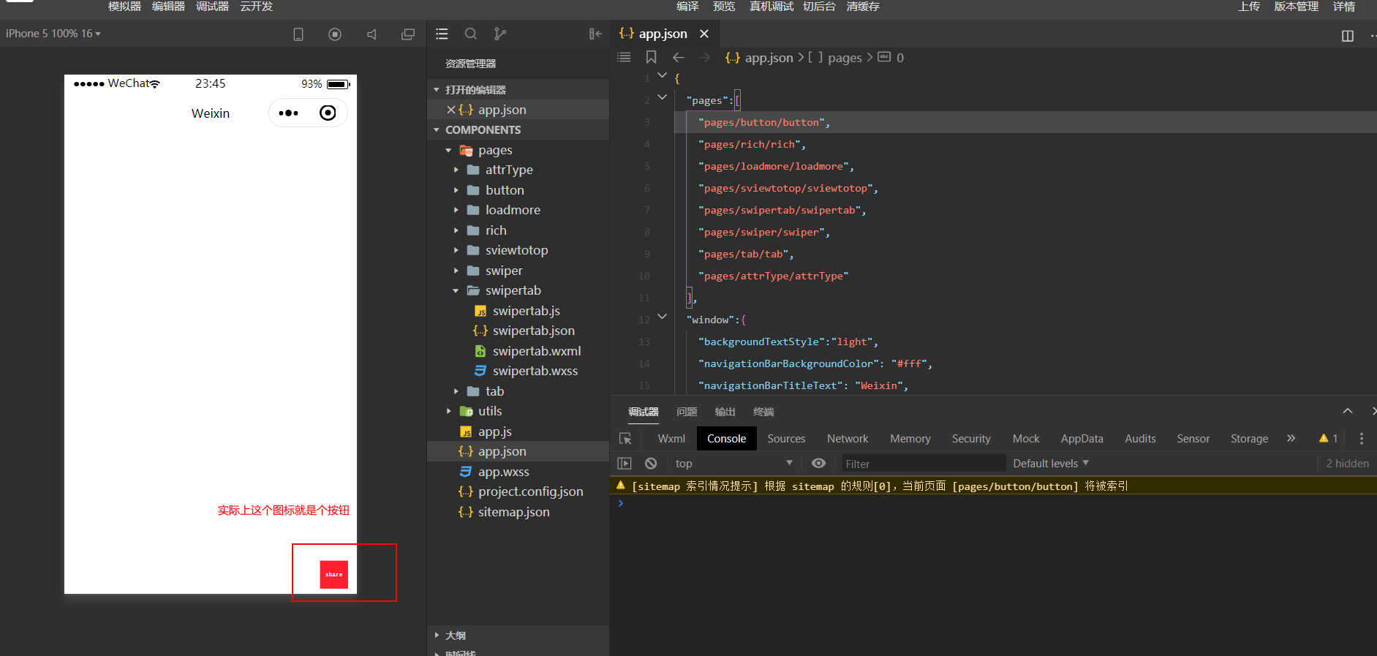Viewport: 1377px width, 656px height.
Task: Clear console with the ban icon
Action: coord(651,463)
